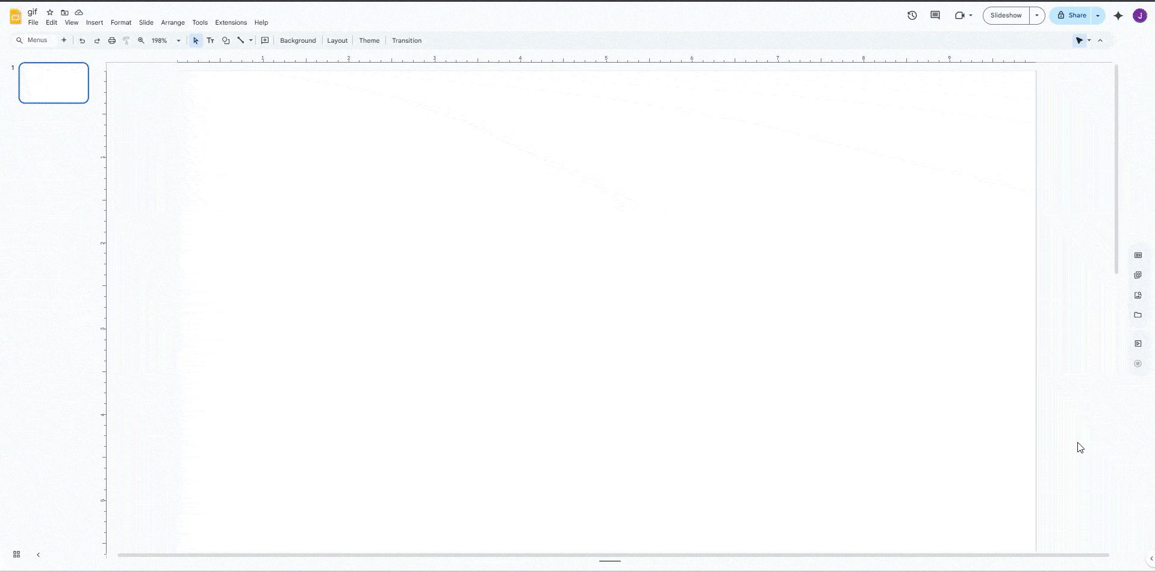
Task: Expand the line tool options arrow
Action: [x=249, y=40]
